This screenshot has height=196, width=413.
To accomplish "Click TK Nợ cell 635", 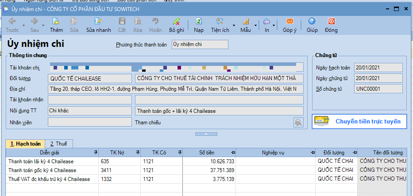I will pyautogui.click(x=120, y=161).
